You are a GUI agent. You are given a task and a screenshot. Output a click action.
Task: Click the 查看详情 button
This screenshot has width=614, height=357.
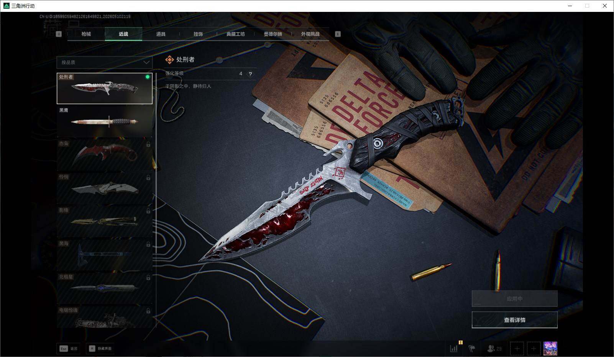514,320
